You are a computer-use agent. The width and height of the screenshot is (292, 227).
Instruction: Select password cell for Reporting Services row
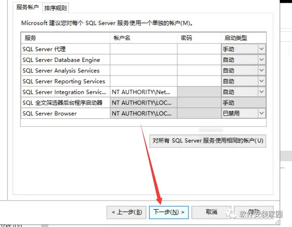pos(199,81)
